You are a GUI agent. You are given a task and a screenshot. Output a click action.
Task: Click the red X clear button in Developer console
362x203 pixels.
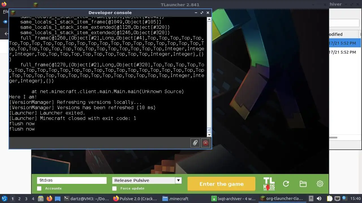(206, 143)
